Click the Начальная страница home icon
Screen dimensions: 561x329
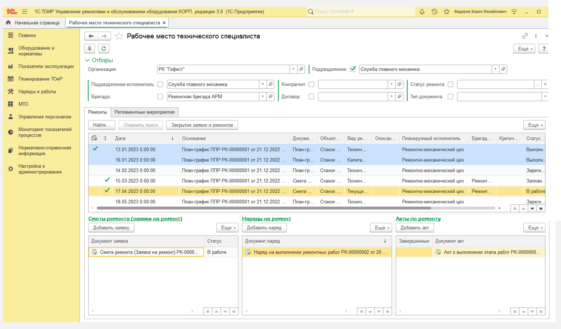click(x=8, y=23)
